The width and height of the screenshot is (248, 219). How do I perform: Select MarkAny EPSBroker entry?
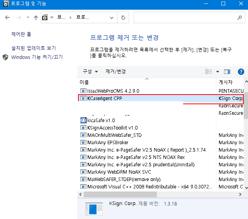click(108, 143)
